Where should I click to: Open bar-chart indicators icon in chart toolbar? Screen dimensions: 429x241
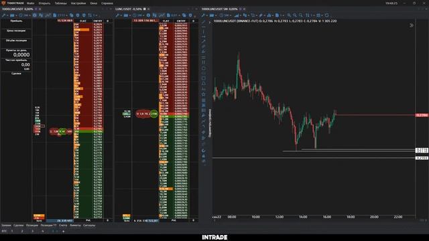click(x=269, y=15)
